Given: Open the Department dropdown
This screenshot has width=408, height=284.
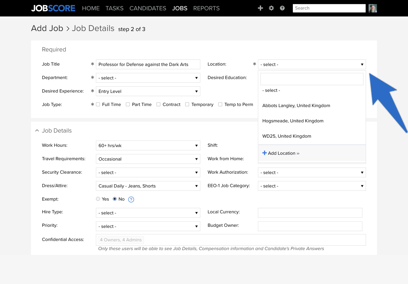Looking at the screenshot, I should point(148,78).
